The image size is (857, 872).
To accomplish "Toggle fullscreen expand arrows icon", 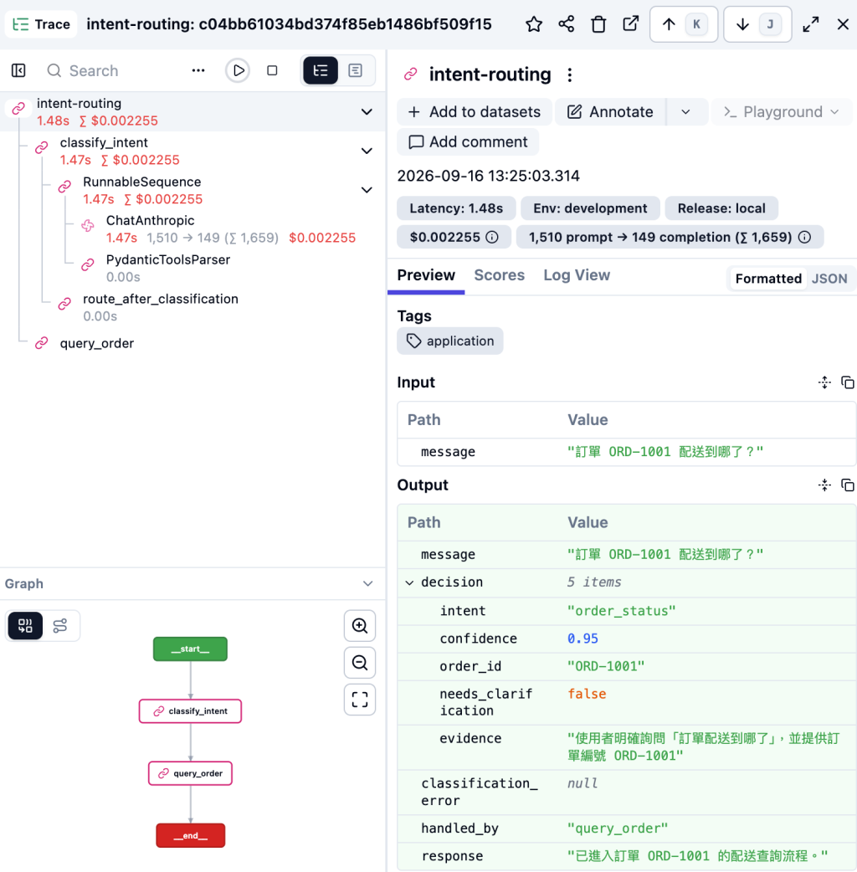I will pos(811,24).
